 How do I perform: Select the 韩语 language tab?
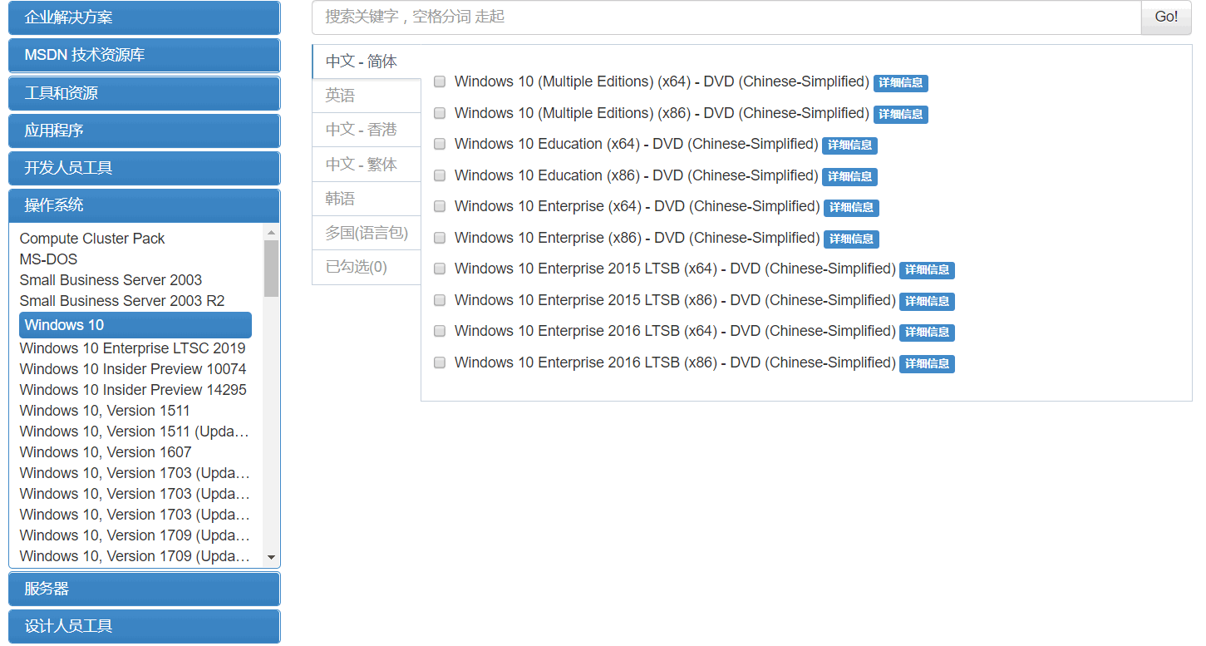[x=367, y=199]
